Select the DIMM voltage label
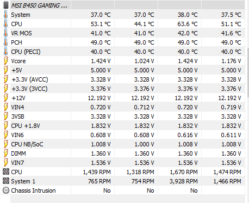Image resolution: width=249 pixels, height=203 pixels. pos(18,153)
